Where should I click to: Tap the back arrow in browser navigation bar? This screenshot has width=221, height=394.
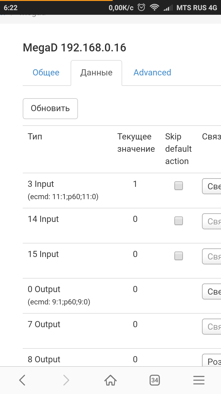[x=22, y=380]
